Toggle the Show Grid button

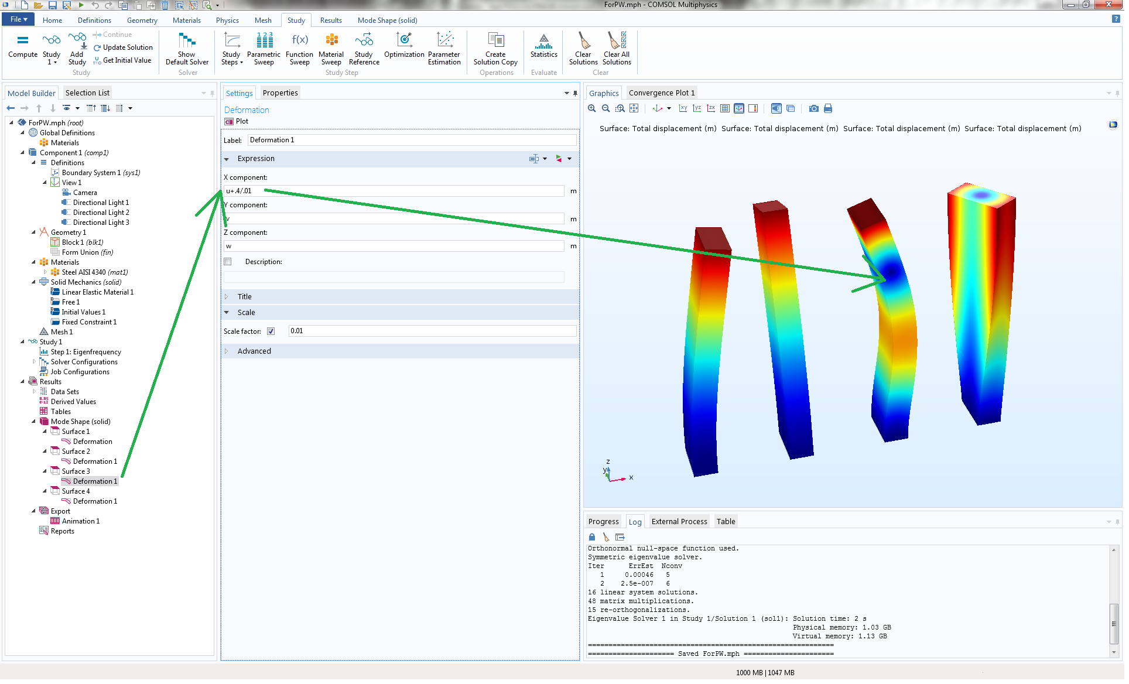[725, 108]
